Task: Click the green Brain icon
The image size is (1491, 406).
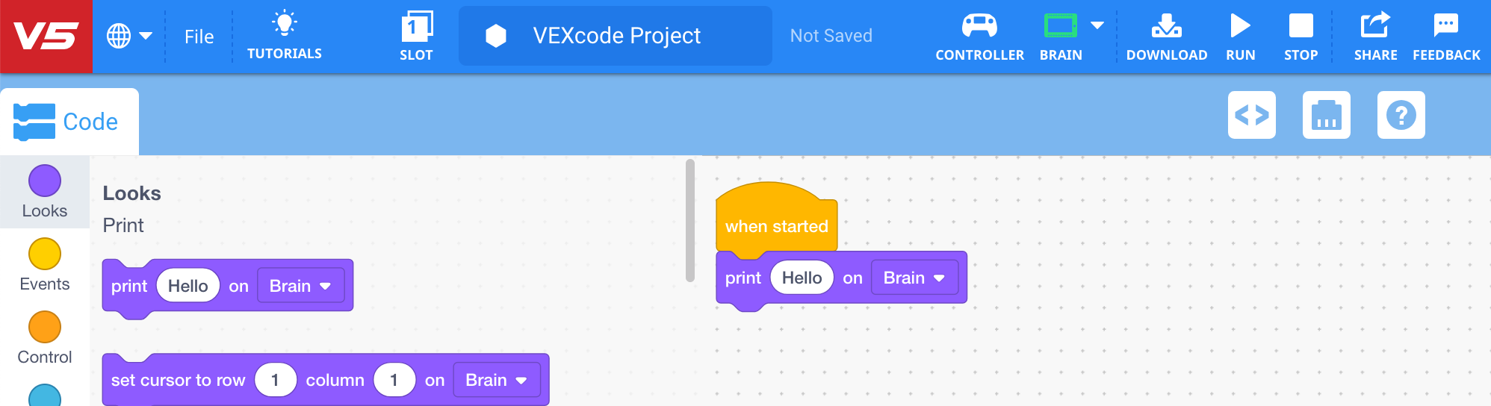Action: [1060, 27]
